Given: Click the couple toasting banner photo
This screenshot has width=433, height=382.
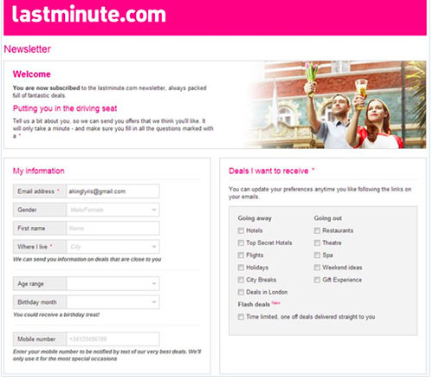Looking at the screenshot, I should point(336,105).
